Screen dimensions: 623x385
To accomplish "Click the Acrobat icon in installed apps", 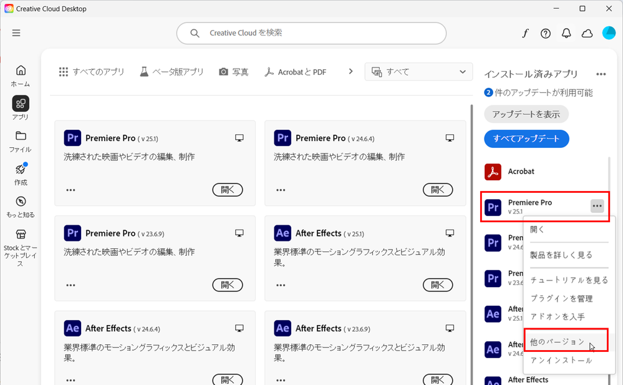I will click(x=493, y=172).
